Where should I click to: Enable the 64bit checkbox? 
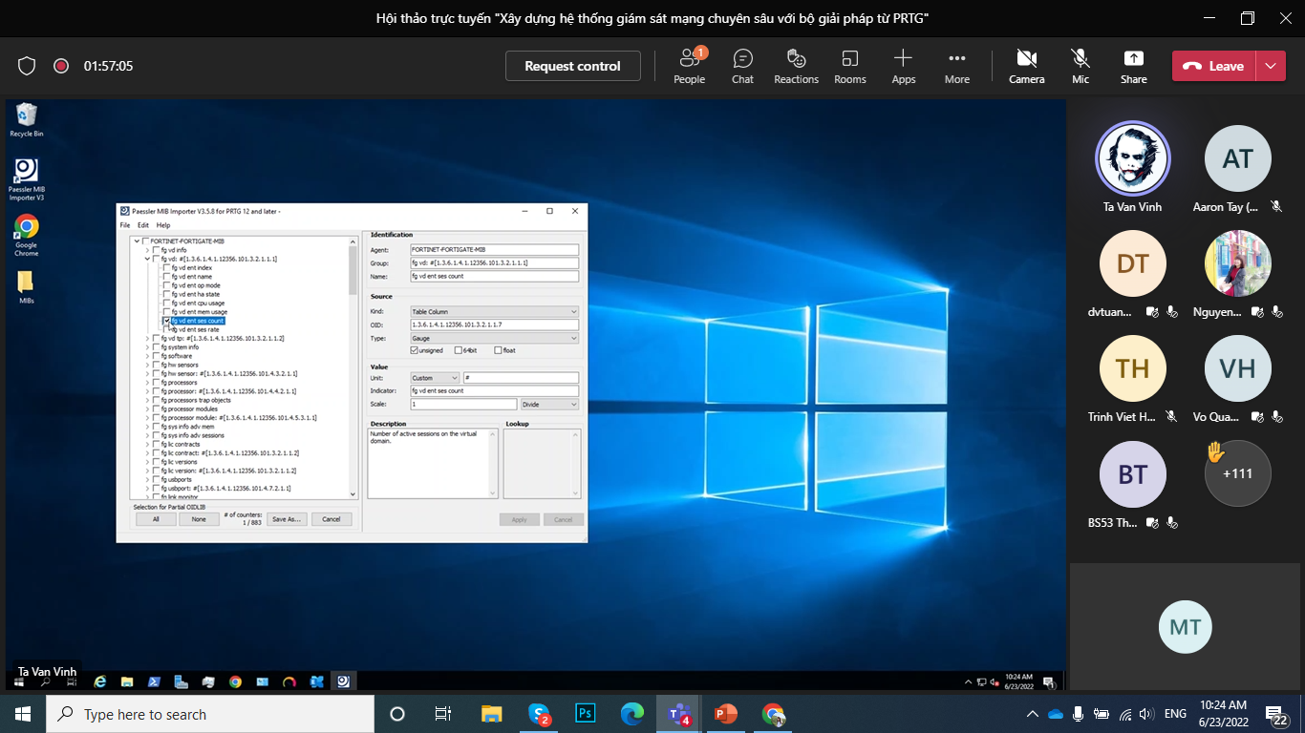(x=459, y=350)
